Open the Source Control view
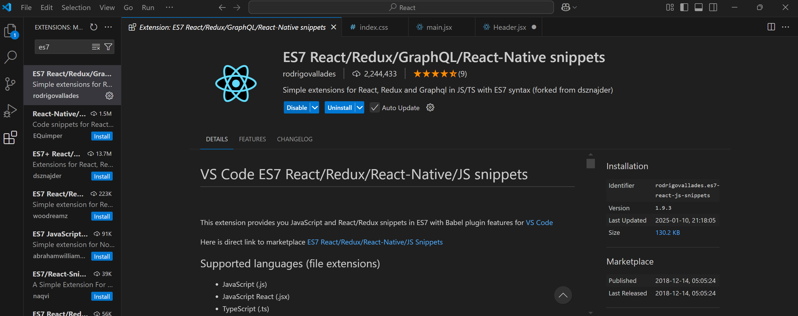The width and height of the screenshot is (798, 316). tap(10, 84)
